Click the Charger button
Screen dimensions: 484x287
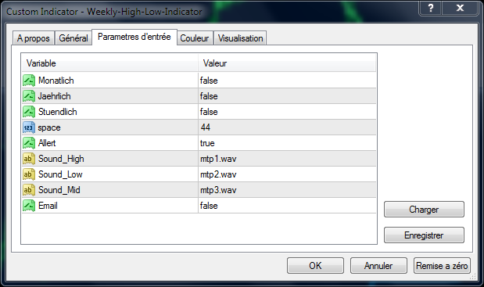pyautogui.click(x=424, y=210)
